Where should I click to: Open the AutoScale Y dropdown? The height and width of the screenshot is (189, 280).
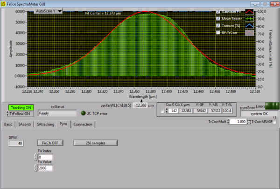[48, 11]
